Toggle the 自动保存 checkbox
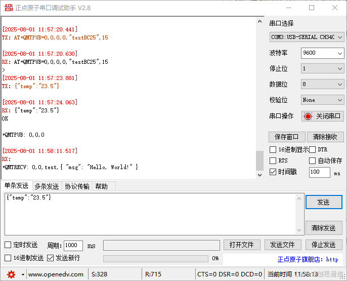The height and width of the screenshot is (281, 347). pos(312,160)
